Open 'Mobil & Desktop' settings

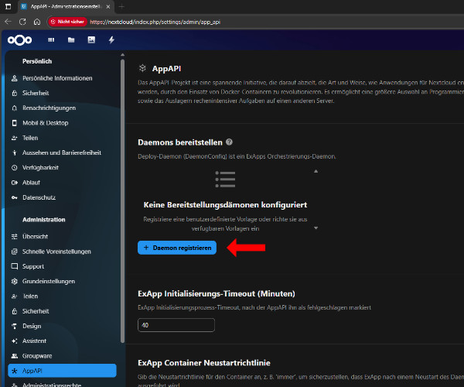tap(46, 122)
